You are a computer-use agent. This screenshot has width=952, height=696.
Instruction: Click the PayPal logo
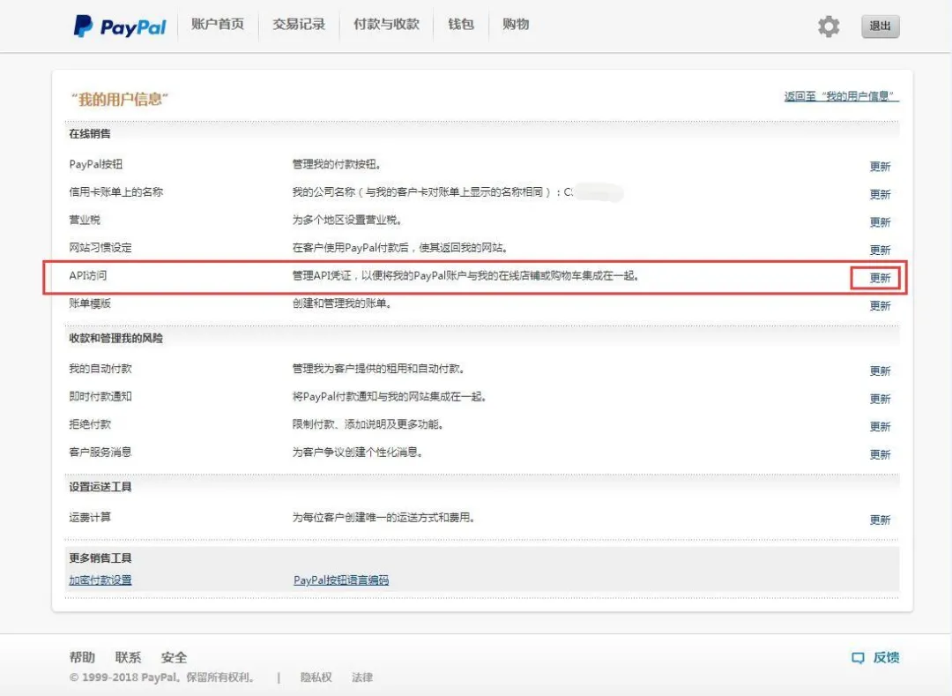pos(118,26)
